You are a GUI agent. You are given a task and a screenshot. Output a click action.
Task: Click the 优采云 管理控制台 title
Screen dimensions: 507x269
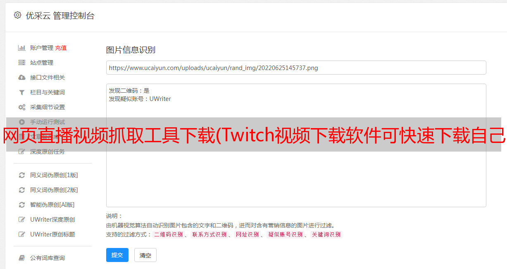(x=60, y=16)
